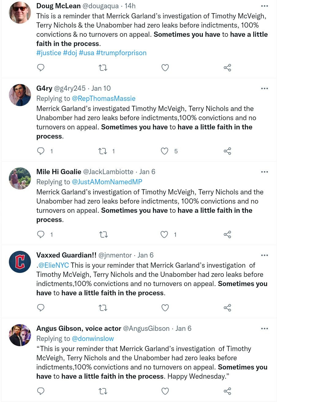Share Doug McLean's tweet
Viewport: 311px width, 402px height.
point(227,67)
